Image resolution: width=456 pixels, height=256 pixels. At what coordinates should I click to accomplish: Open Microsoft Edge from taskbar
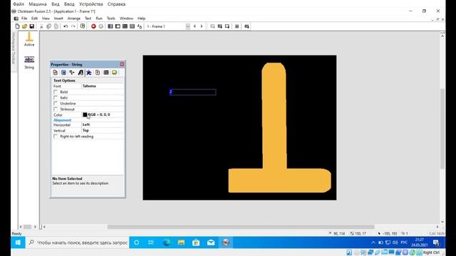tap(166, 242)
